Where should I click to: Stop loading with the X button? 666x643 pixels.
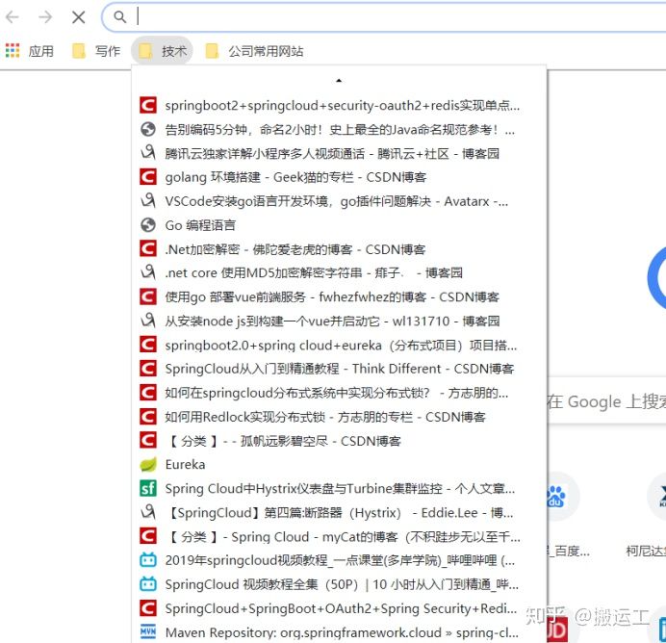tap(79, 17)
